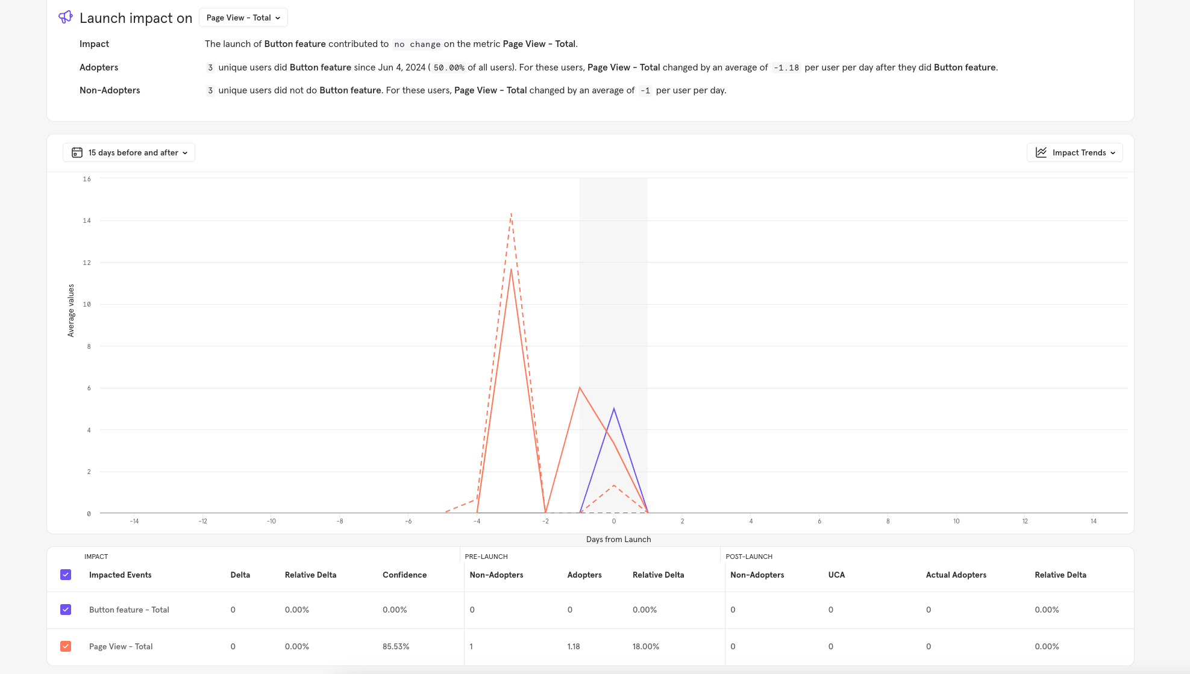Open the Page View - Total metric dropdown

pyautogui.click(x=243, y=17)
